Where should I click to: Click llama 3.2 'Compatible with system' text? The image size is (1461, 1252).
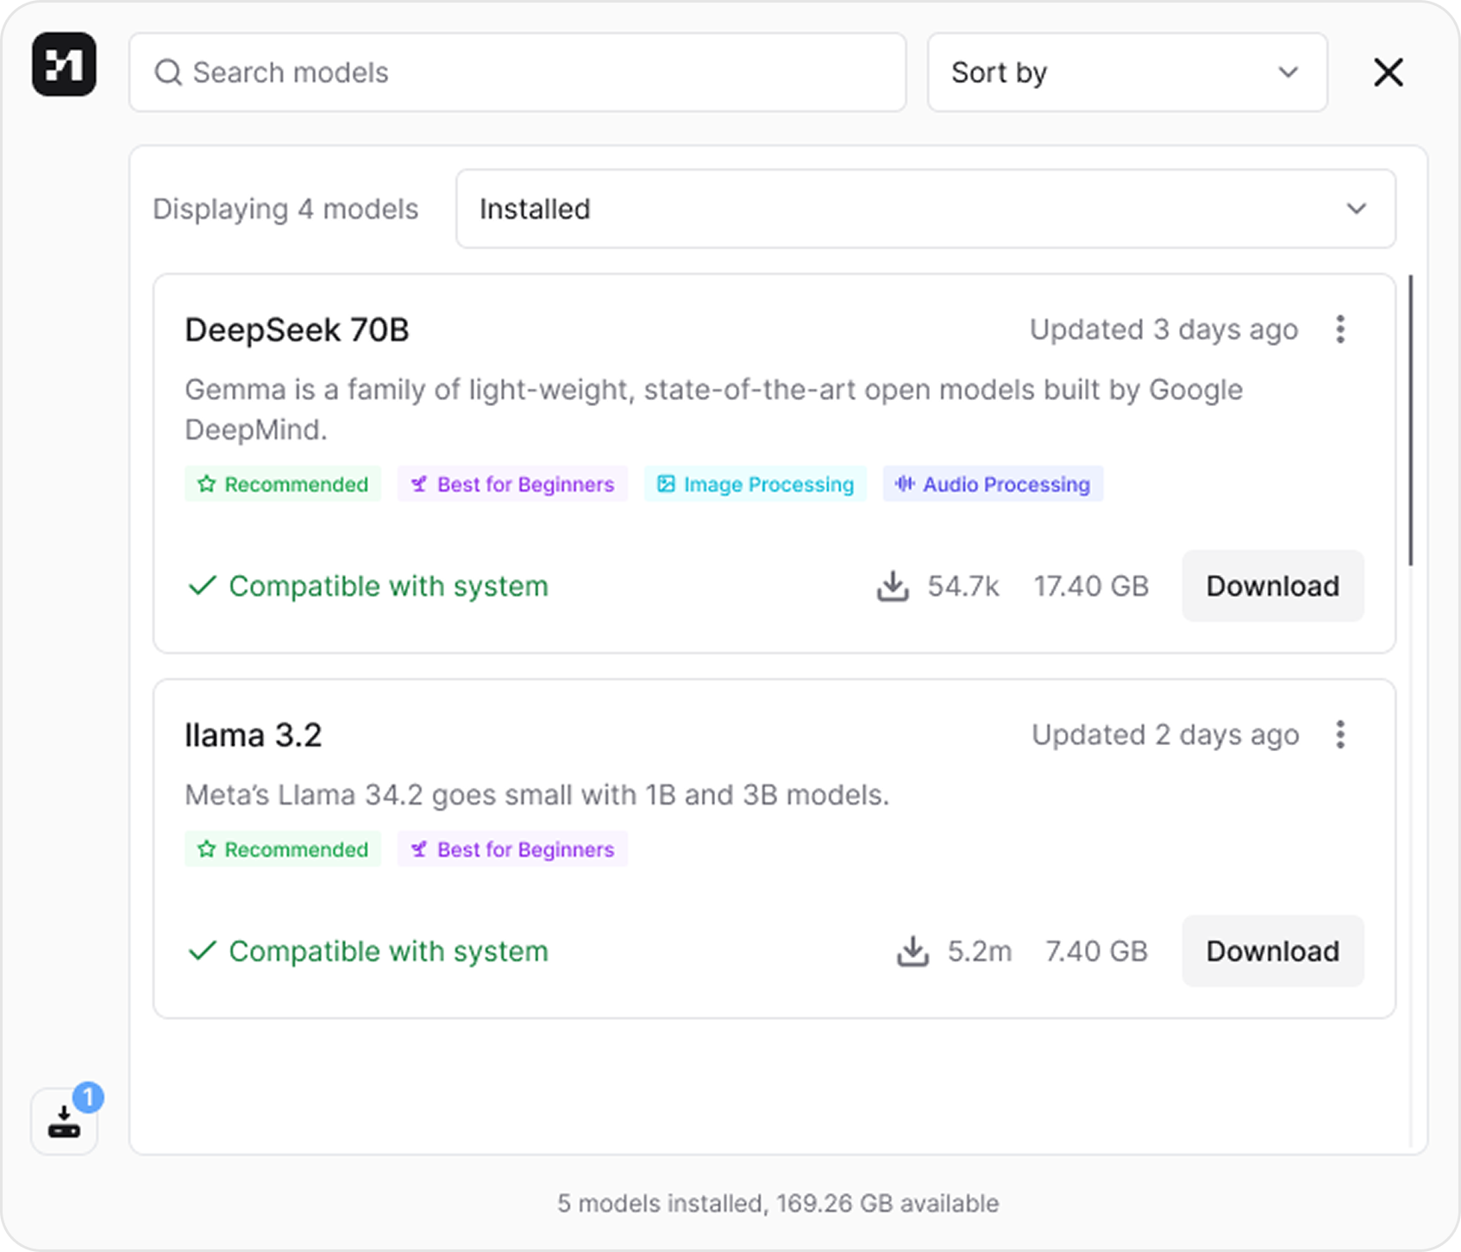(x=388, y=951)
